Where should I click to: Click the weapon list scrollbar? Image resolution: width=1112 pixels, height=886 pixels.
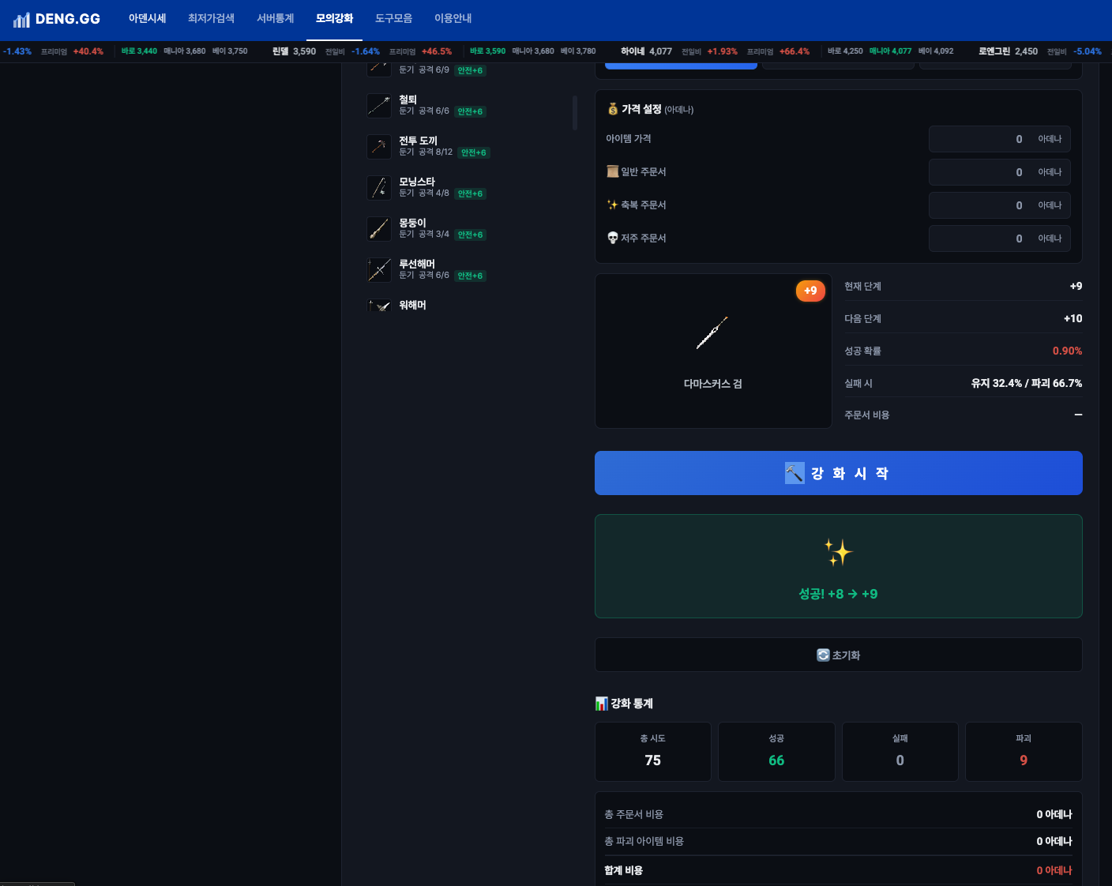pyautogui.click(x=575, y=113)
